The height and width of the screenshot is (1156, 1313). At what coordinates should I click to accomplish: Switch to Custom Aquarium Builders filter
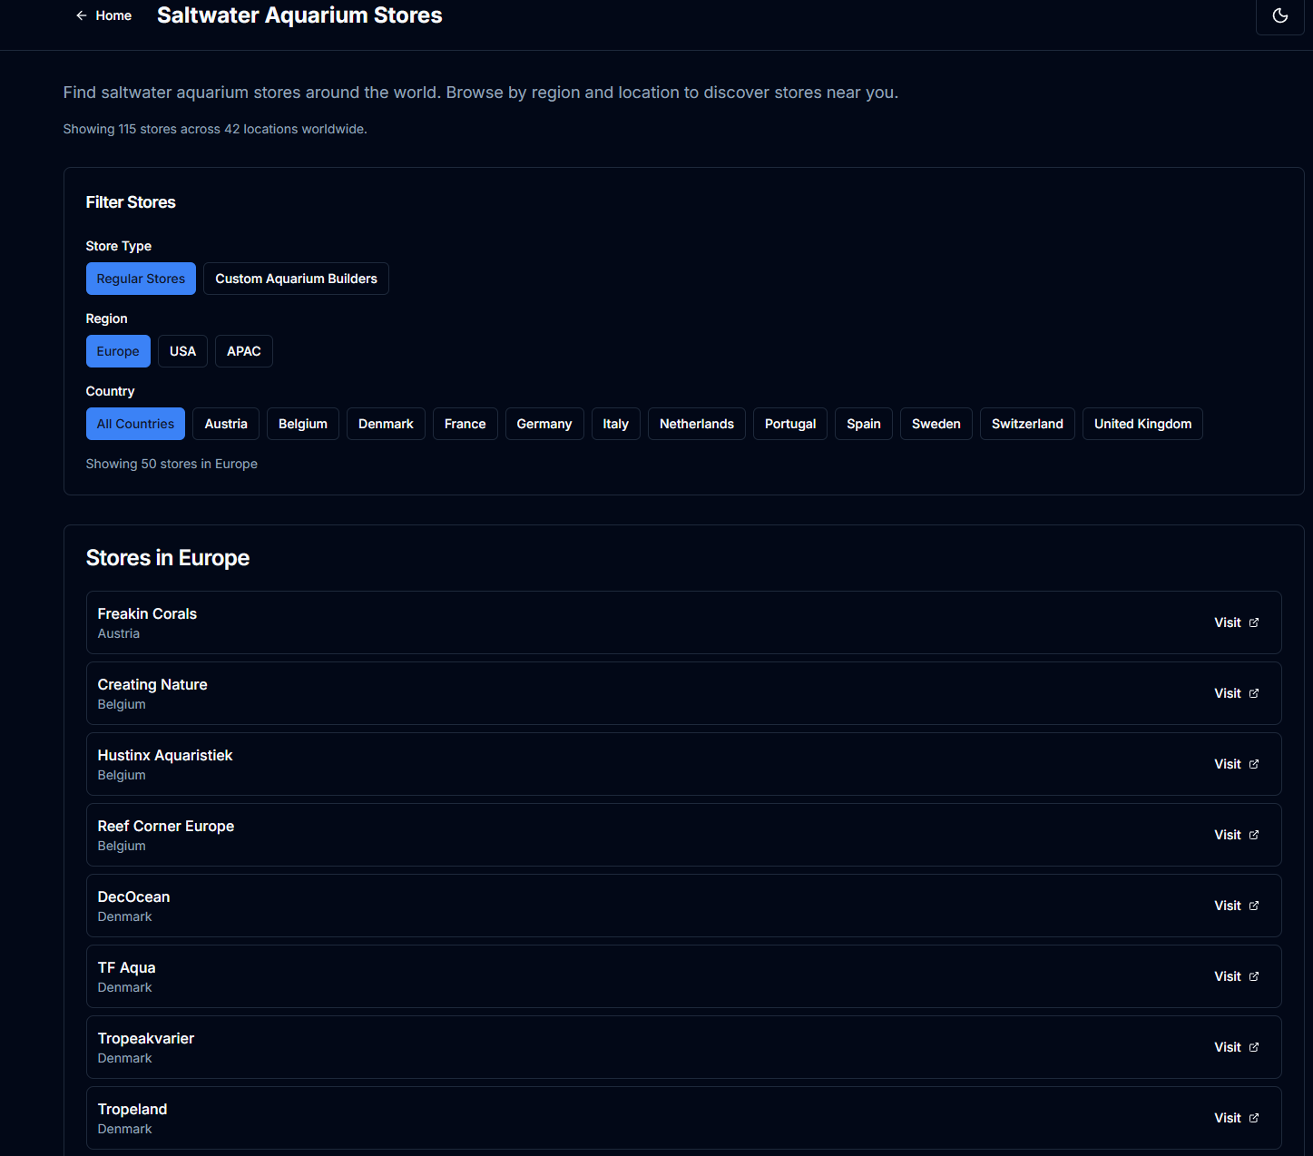click(296, 279)
